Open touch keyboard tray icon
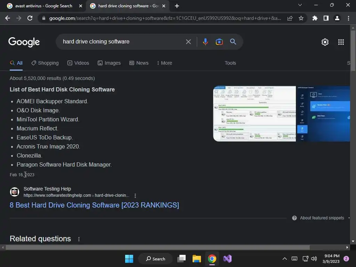Screen dimensions: 356x267 (x=294, y=259)
